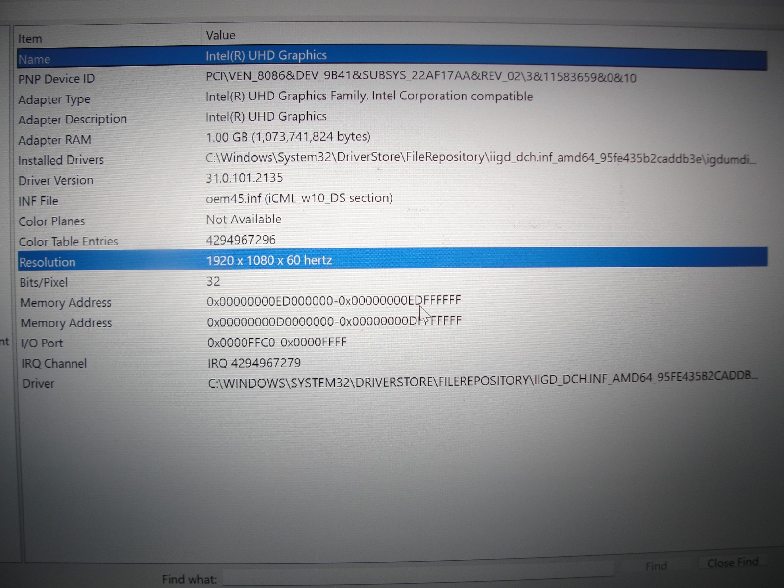The width and height of the screenshot is (784, 588).
Task: Click the Value column header
Action: 484,36
